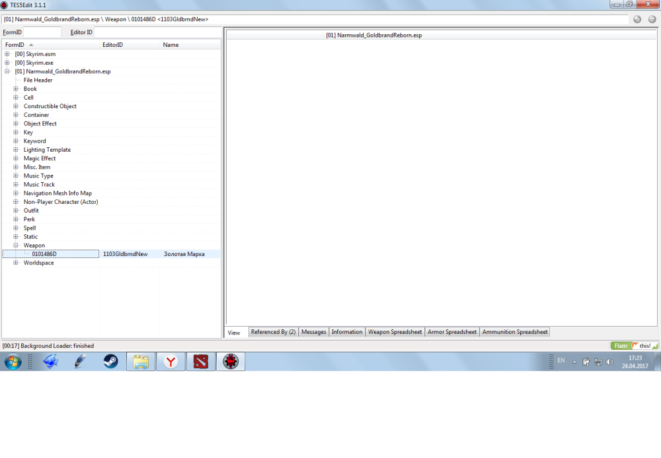
Task: Open Yandex browser from the taskbar
Action: click(x=171, y=362)
